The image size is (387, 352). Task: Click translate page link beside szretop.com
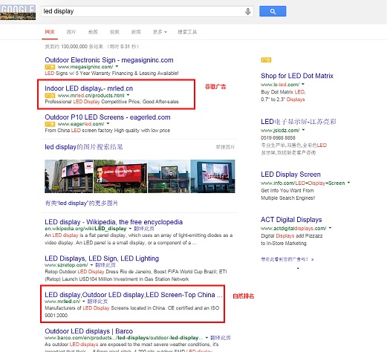click(105, 265)
